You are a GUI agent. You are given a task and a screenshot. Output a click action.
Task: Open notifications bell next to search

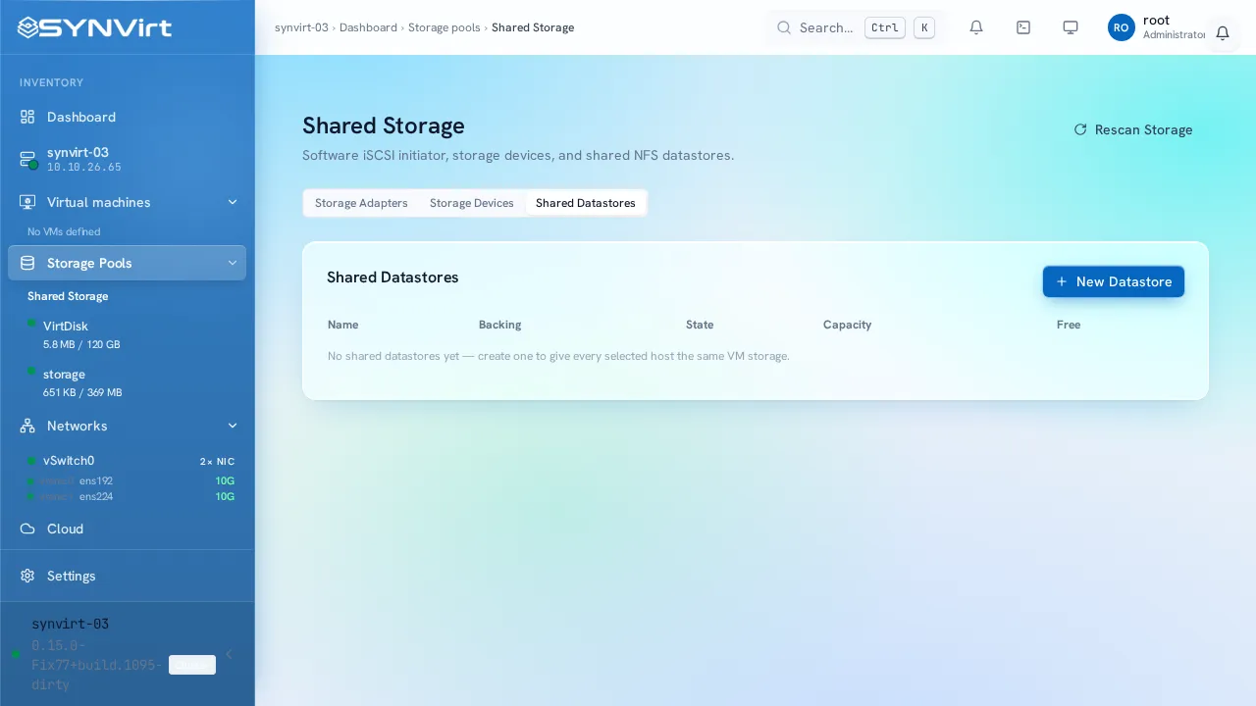(x=976, y=27)
